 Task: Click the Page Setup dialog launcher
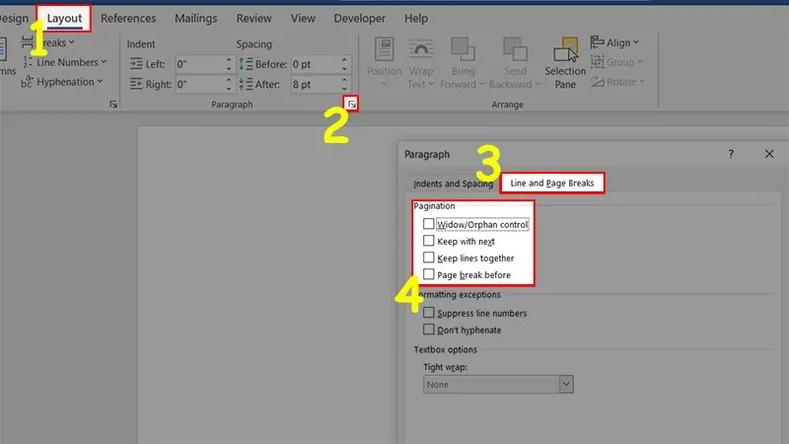click(x=113, y=105)
